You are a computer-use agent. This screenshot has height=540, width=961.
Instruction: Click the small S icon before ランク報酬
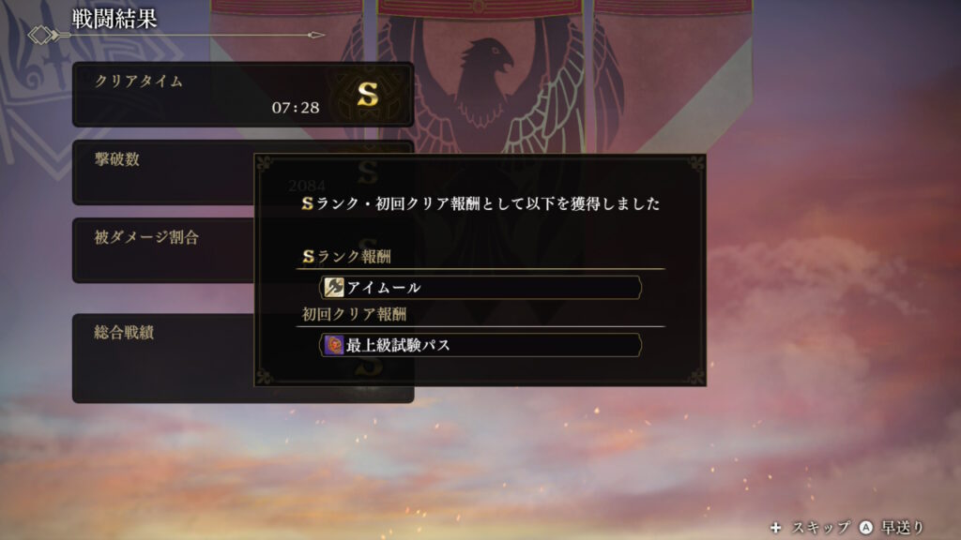coord(308,257)
